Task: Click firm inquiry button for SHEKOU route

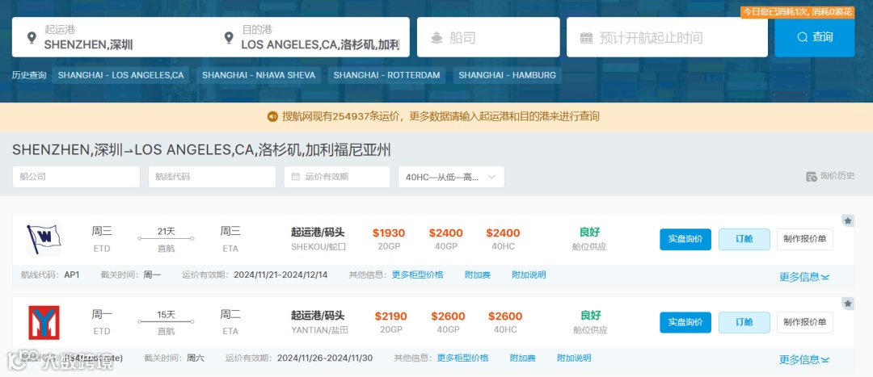Action: click(x=685, y=239)
